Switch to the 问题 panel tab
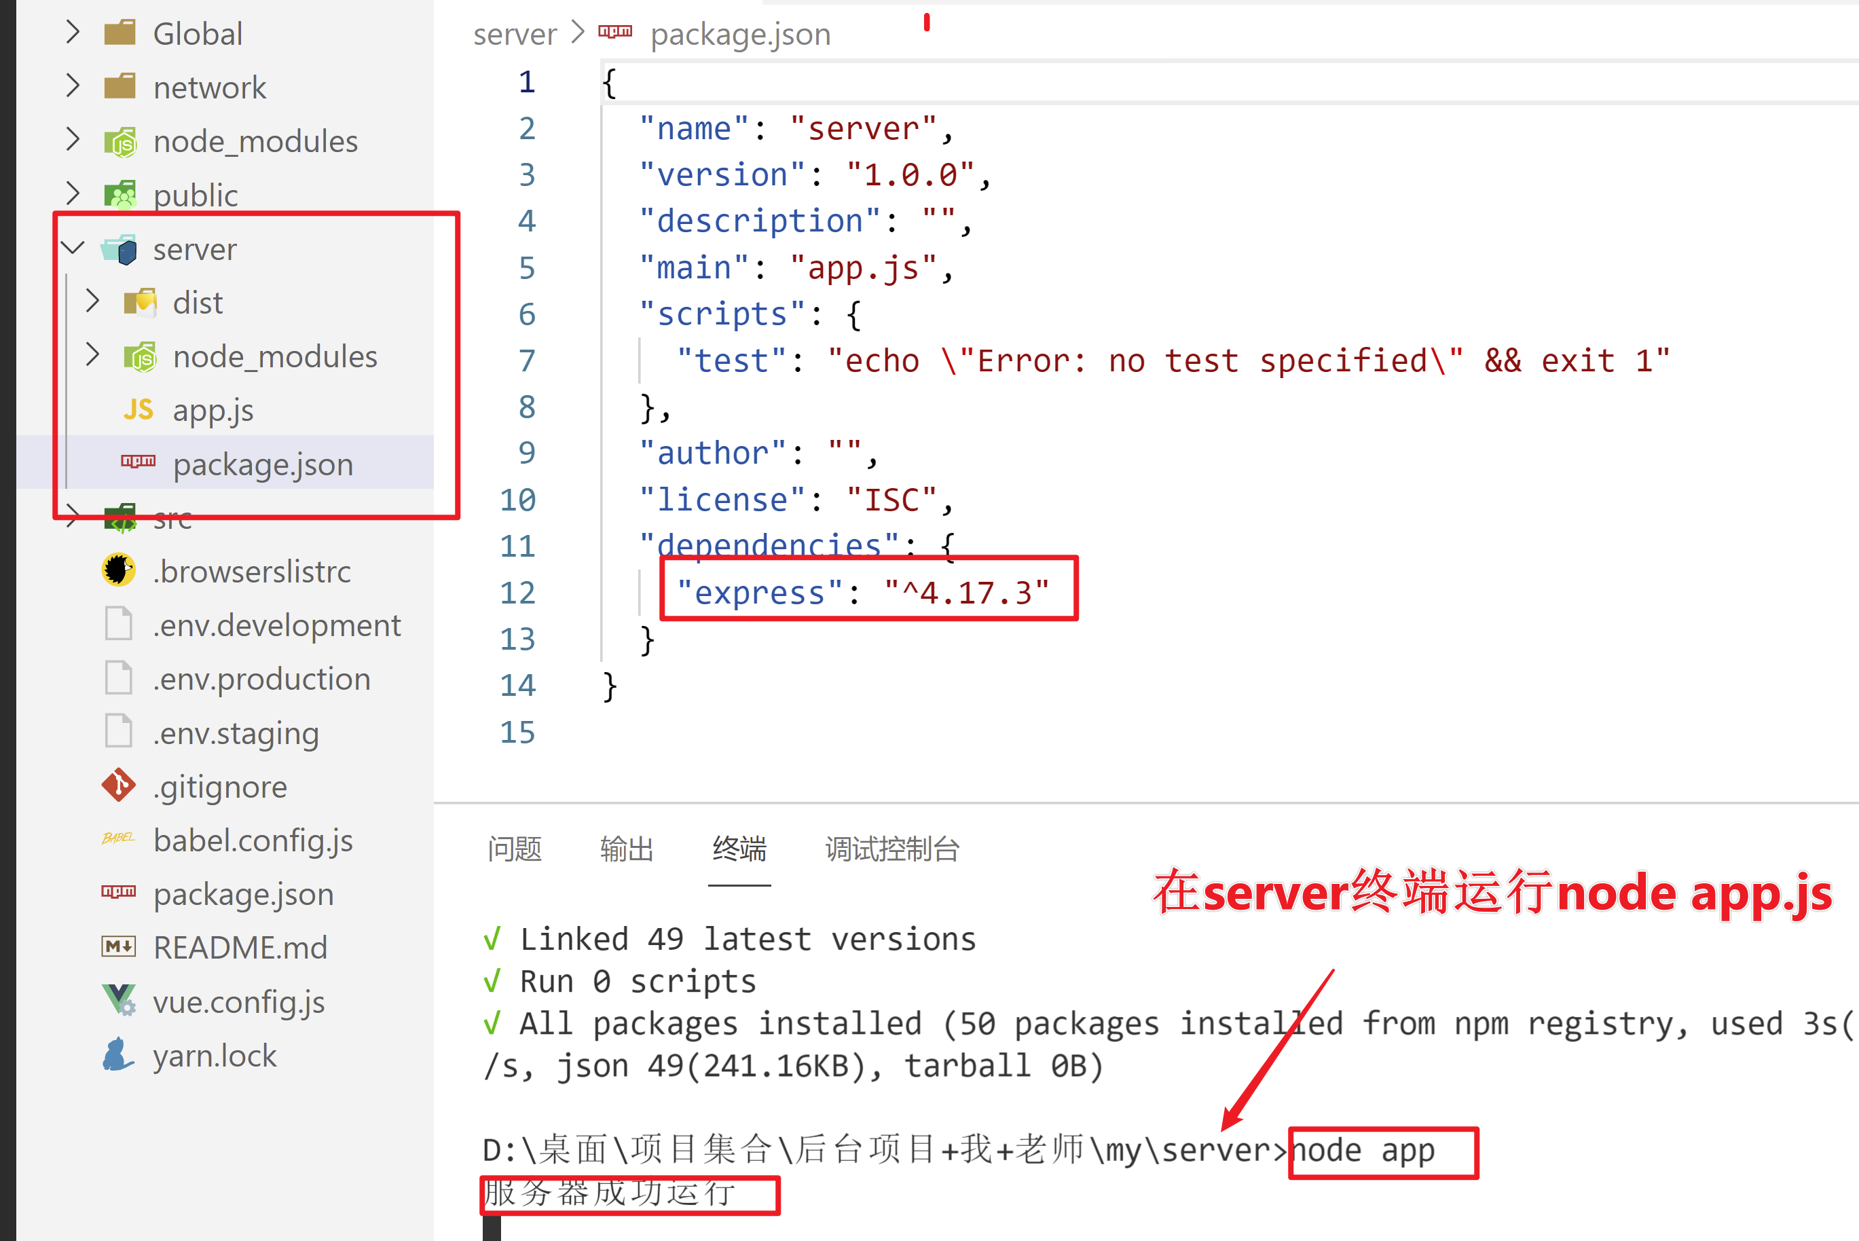Image resolution: width=1859 pixels, height=1241 pixels. point(515,849)
